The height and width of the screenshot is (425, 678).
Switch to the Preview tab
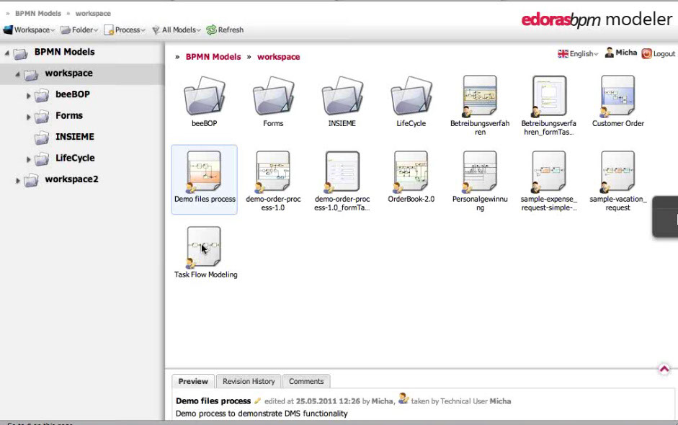click(193, 381)
